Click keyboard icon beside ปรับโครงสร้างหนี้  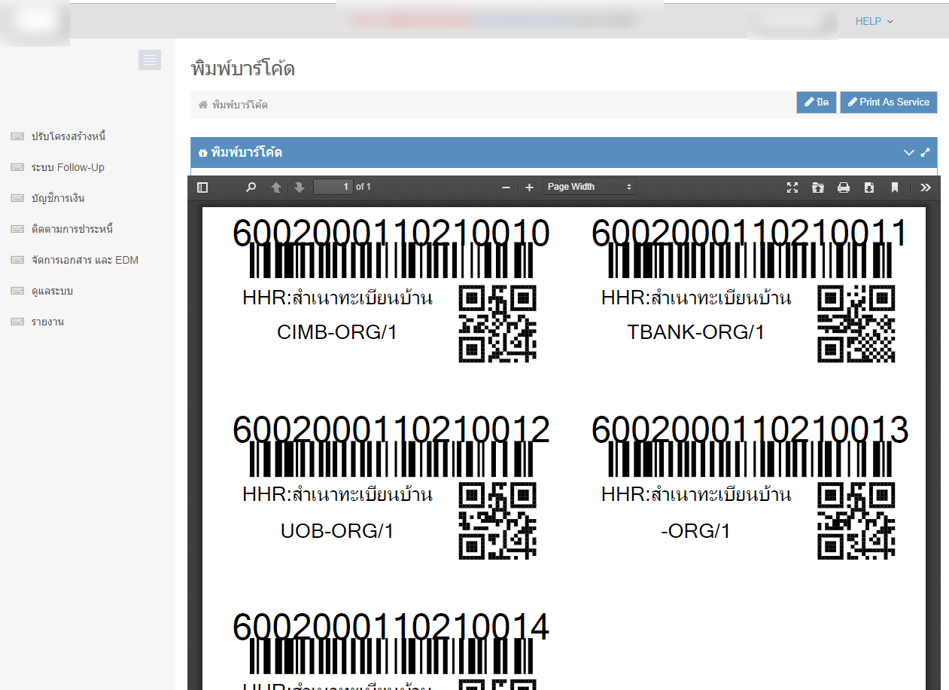17,136
